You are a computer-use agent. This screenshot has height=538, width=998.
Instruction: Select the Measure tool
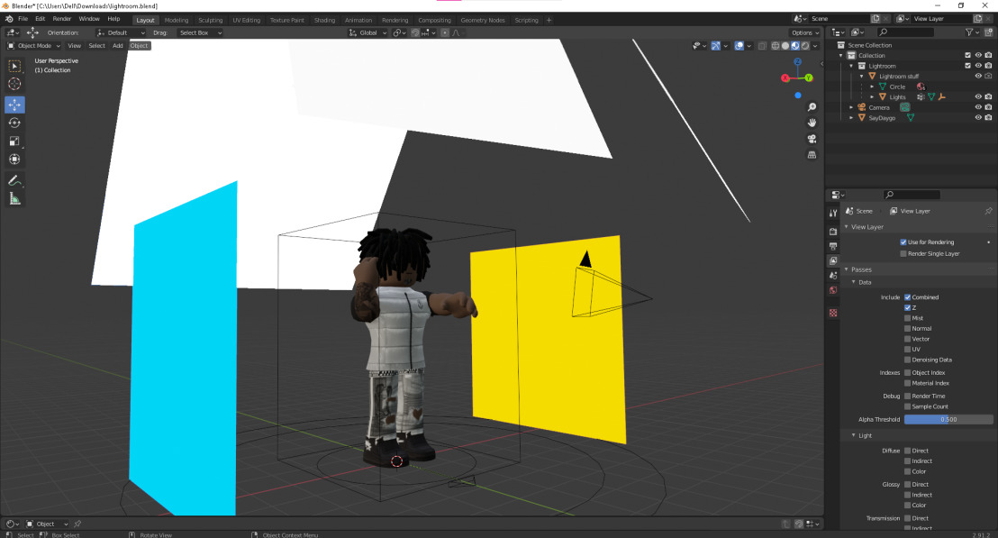(x=14, y=197)
